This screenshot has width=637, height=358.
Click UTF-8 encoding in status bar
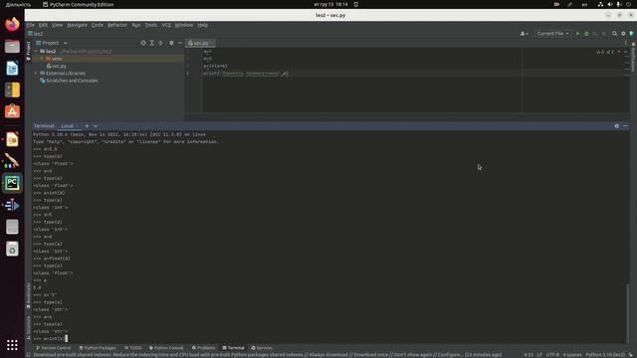pos(552,355)
